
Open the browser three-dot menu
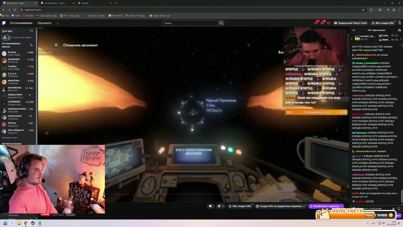pyautogui.click(x=400, y=10)
